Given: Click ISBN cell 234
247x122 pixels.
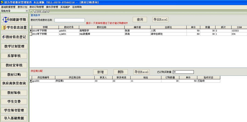Looking at the screenshot, I should 239,34.
